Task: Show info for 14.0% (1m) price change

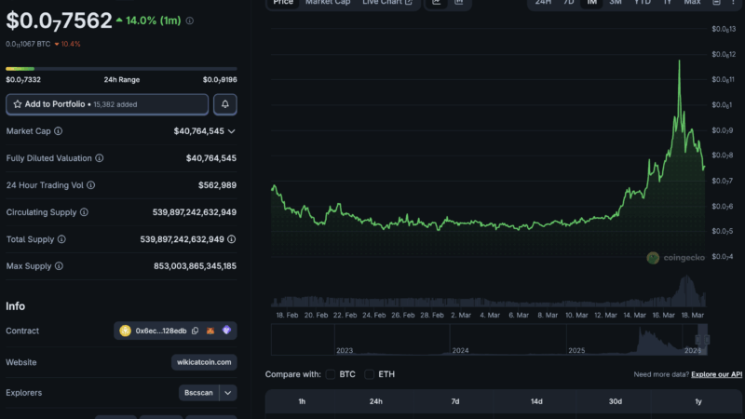Action: pos(190,20)
